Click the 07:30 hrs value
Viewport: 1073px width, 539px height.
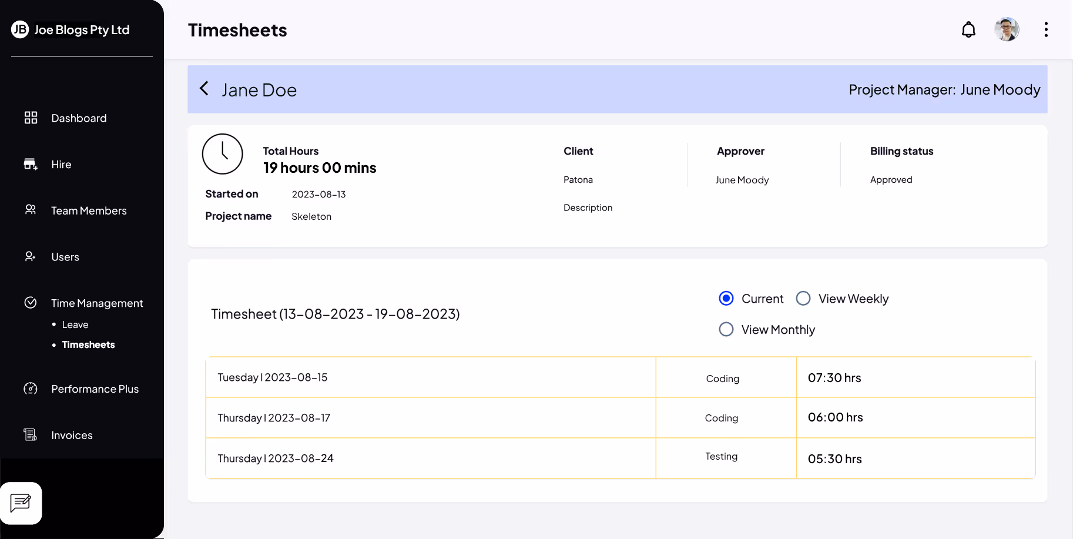[x=834, y=378]
